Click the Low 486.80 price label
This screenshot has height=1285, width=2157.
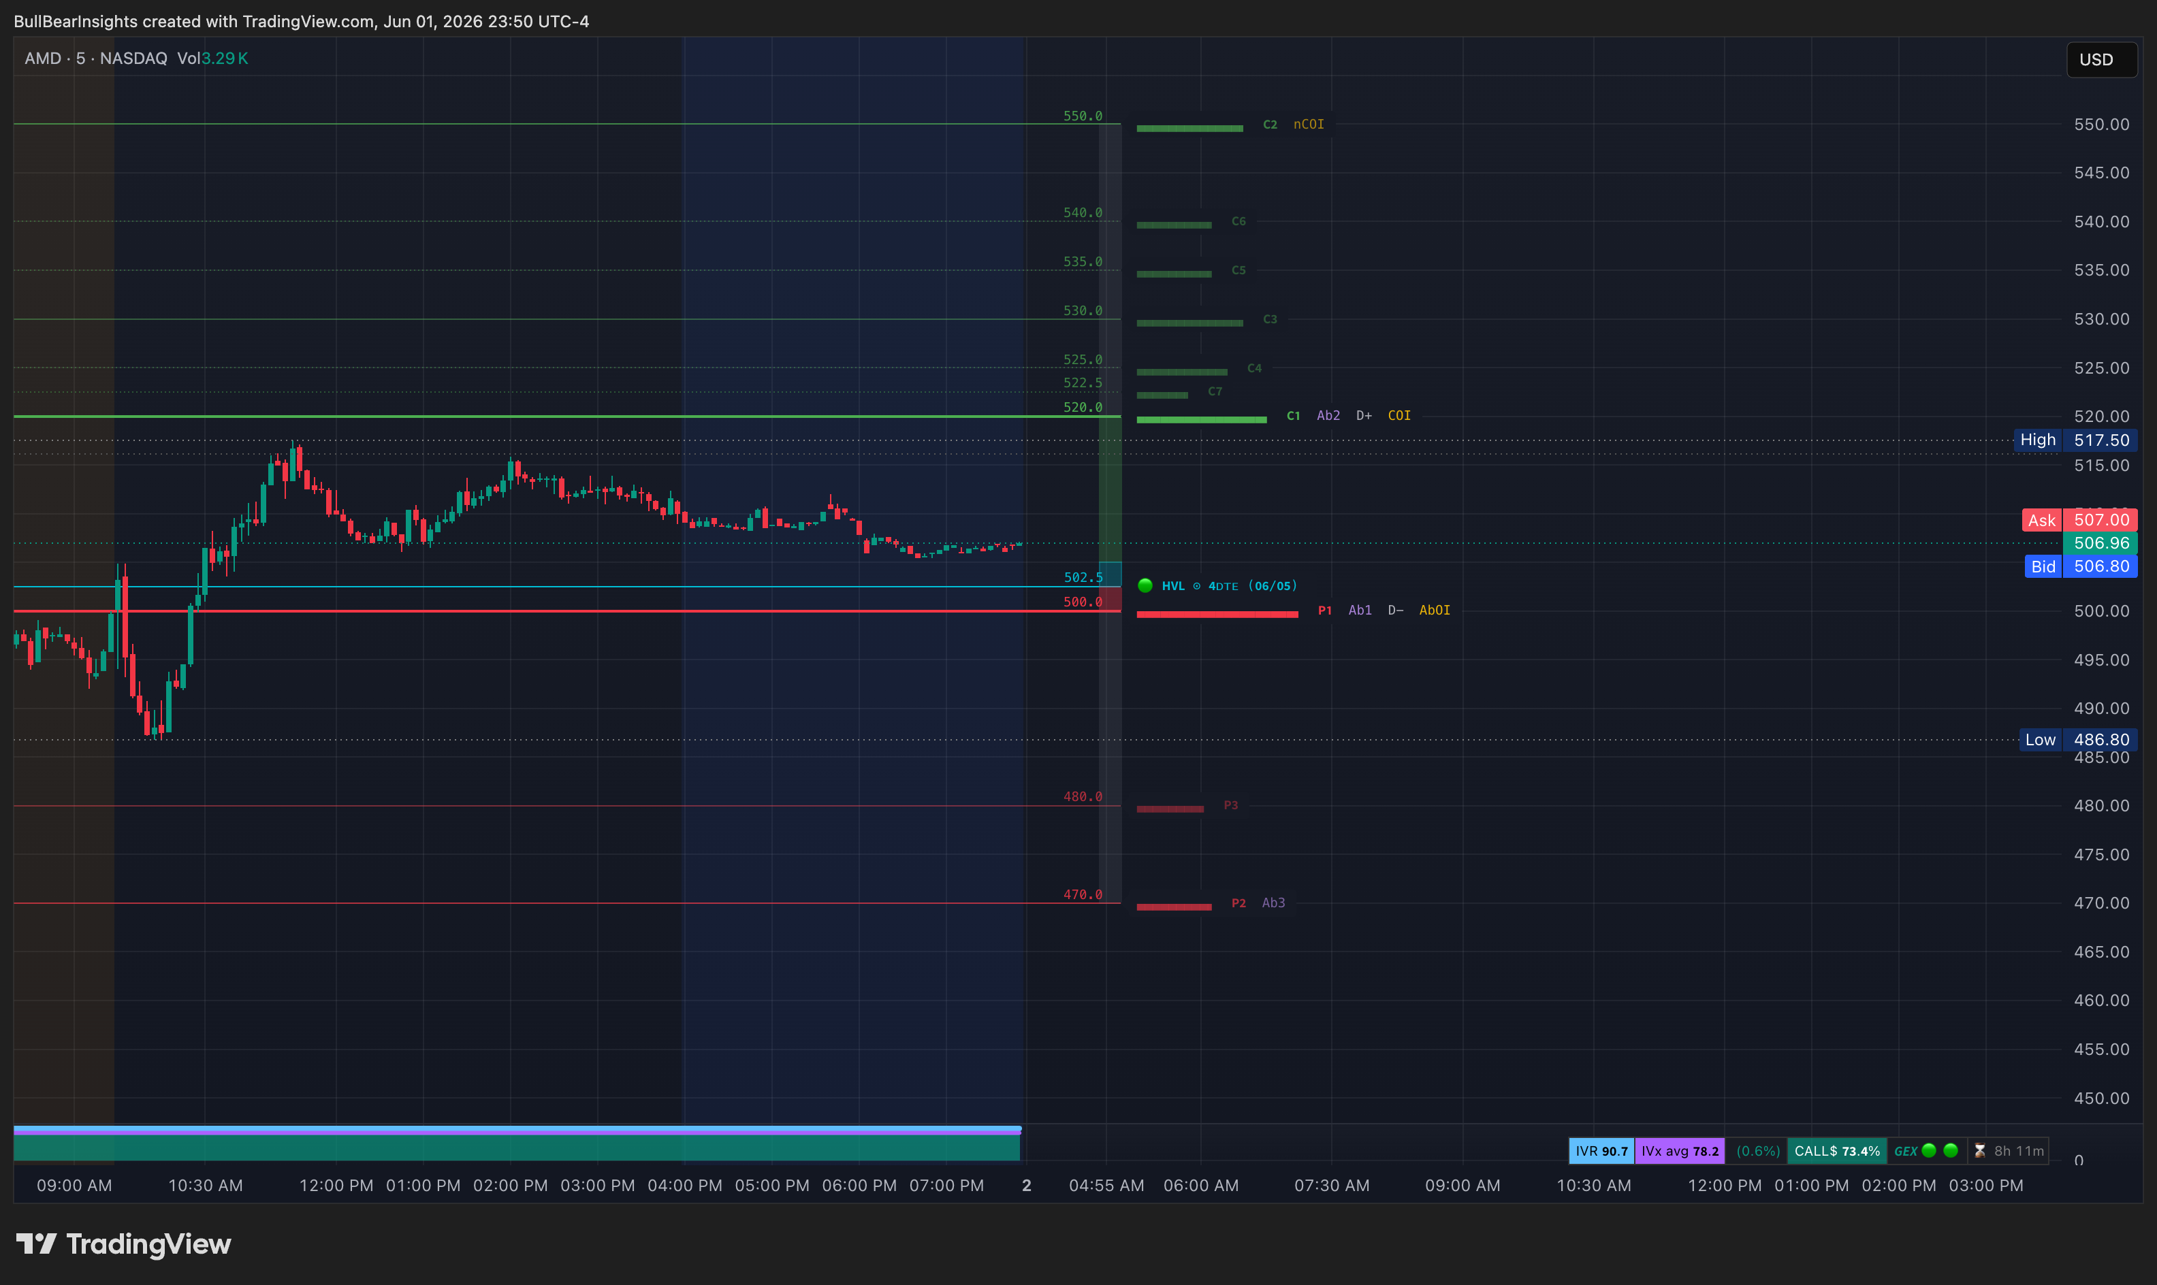(2077, 739)
